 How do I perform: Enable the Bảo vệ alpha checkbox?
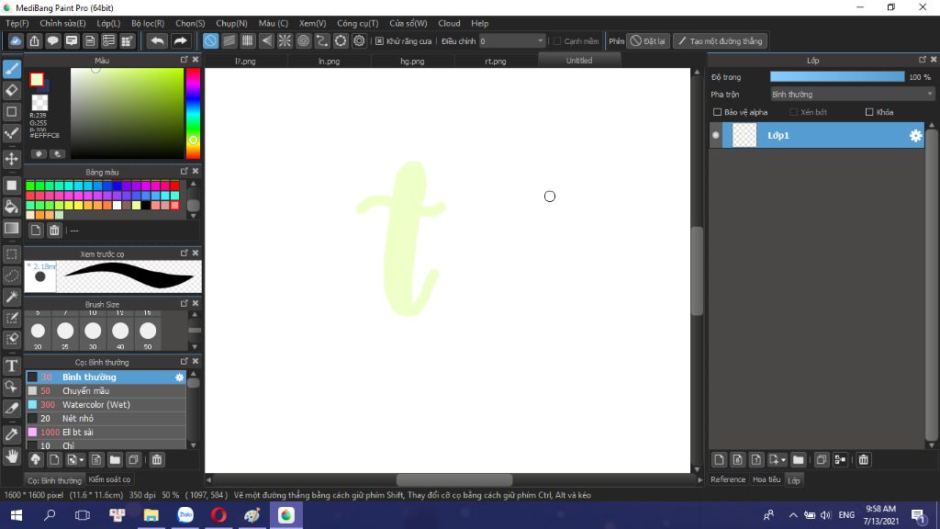717,112
